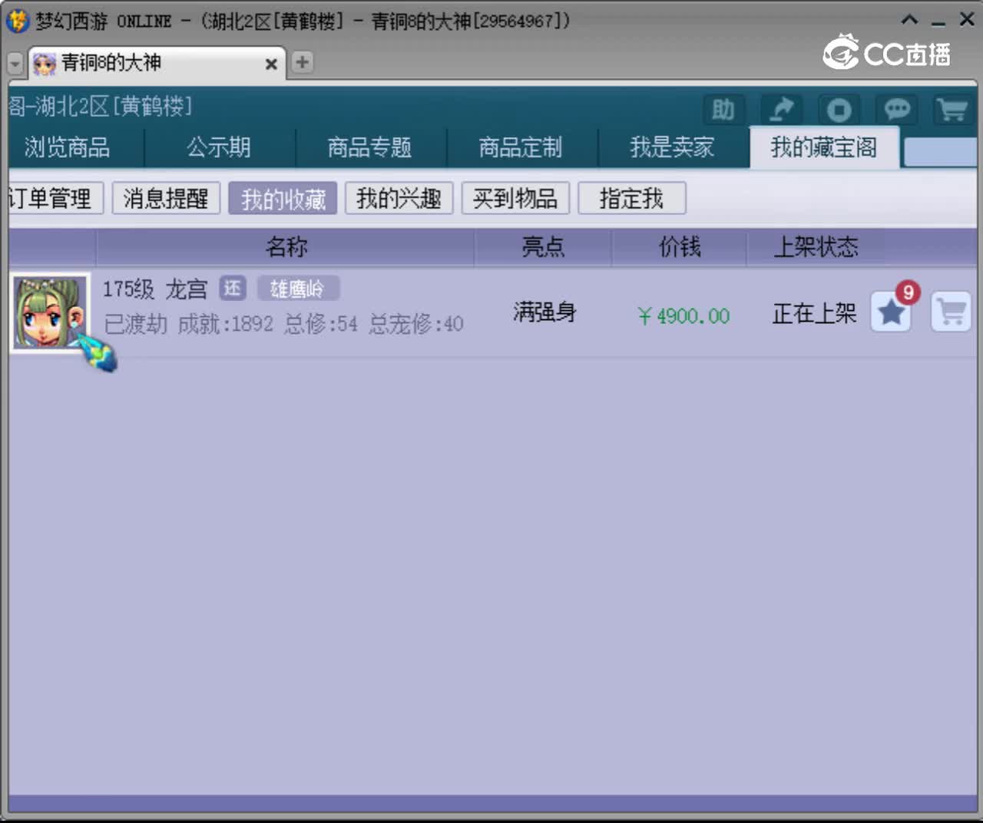Go to 我是卖家 tab
The height and width of the screenshot is (823, 983).
(x=672, y=147)
